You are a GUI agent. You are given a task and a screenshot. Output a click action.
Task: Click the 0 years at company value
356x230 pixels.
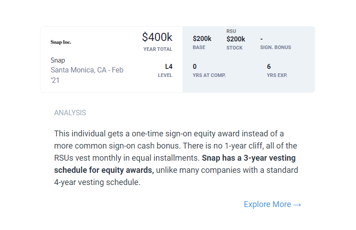click(195, 67)
